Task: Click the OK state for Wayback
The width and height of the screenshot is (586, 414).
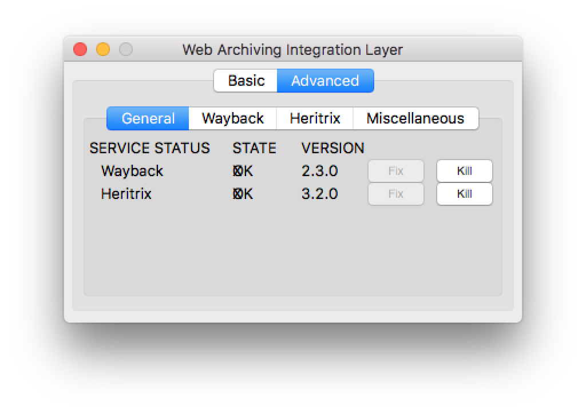Action: click(x=243, y=171)
